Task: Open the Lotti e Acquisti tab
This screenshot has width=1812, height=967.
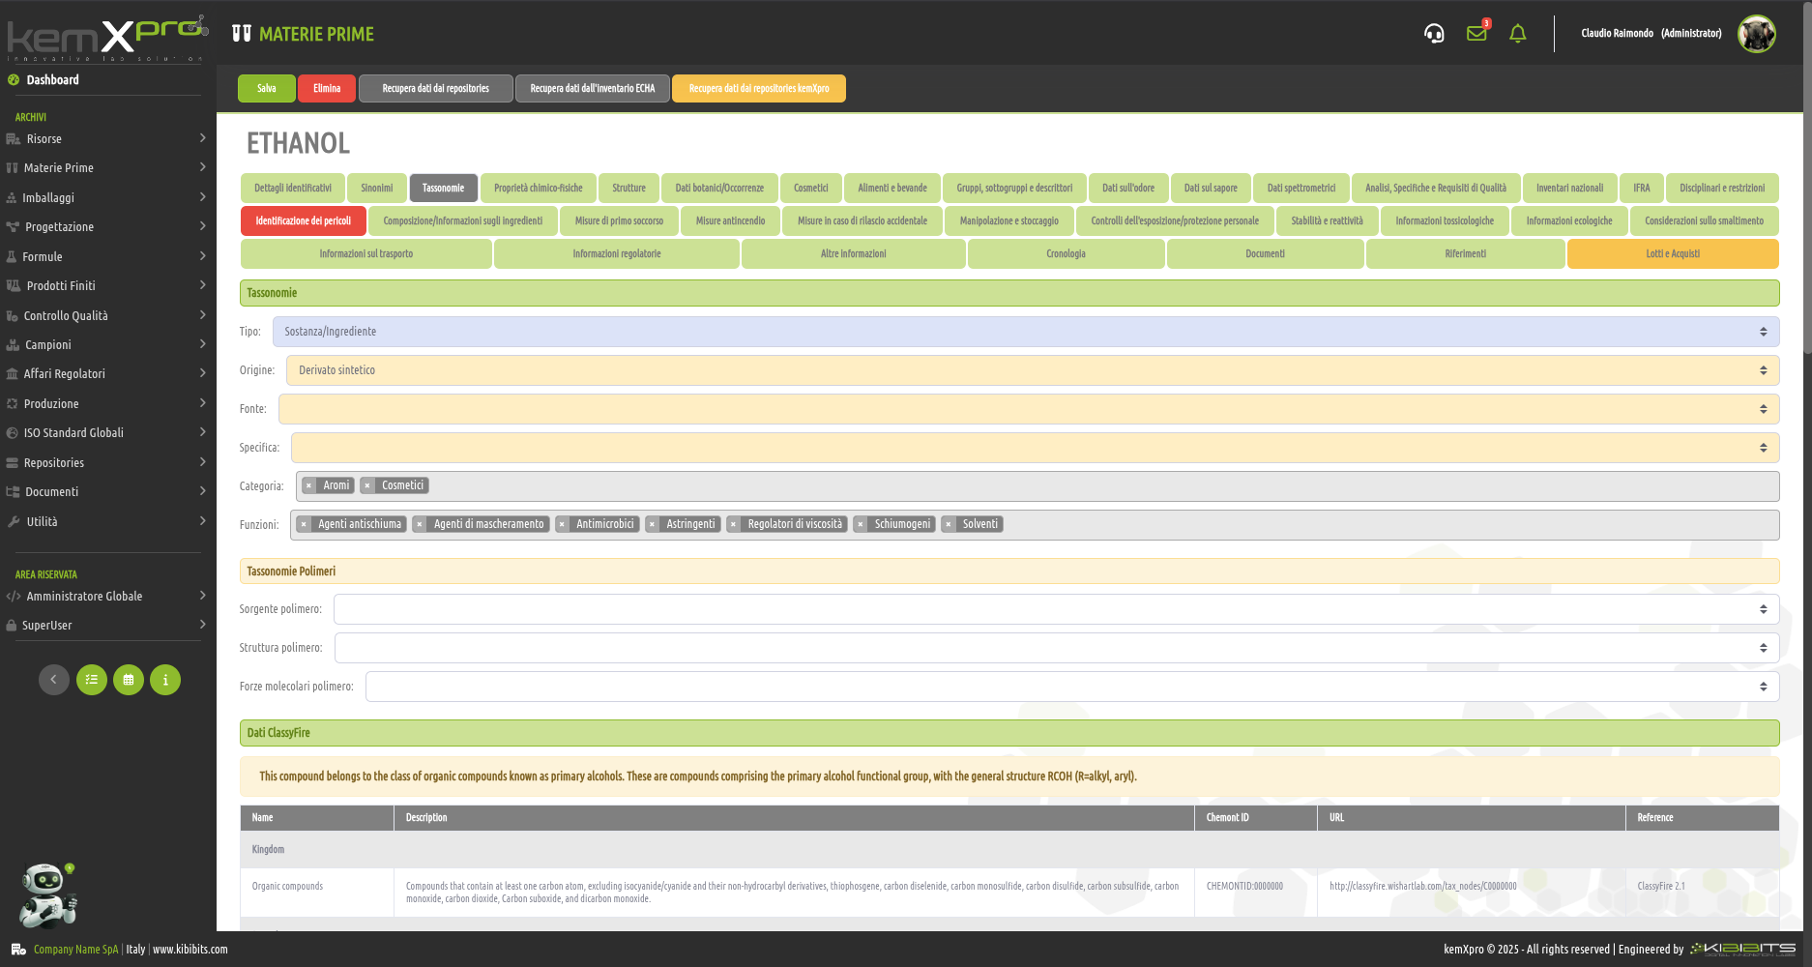Action: [x=1672, y=253]
